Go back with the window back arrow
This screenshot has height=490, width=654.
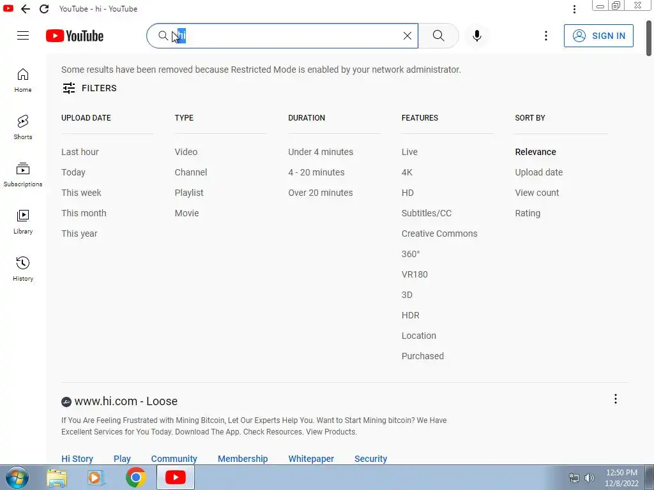(x=26, y=9)
